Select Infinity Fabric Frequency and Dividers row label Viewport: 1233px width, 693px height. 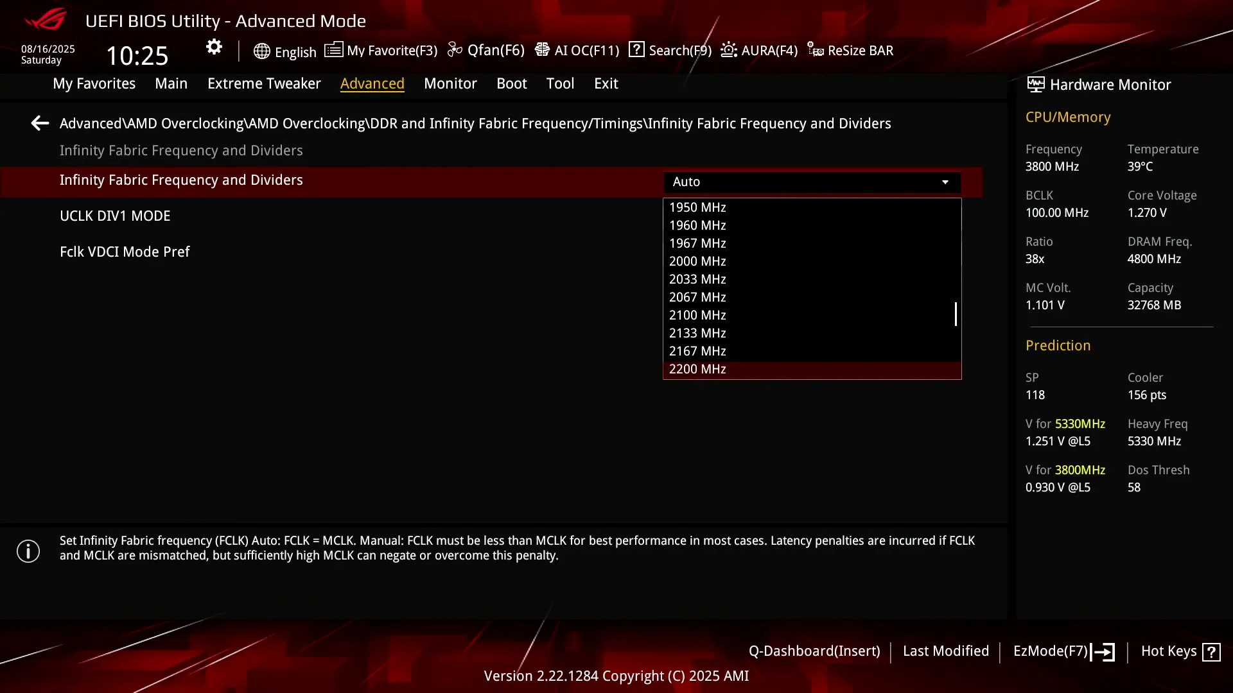click(x=181, y=180)
